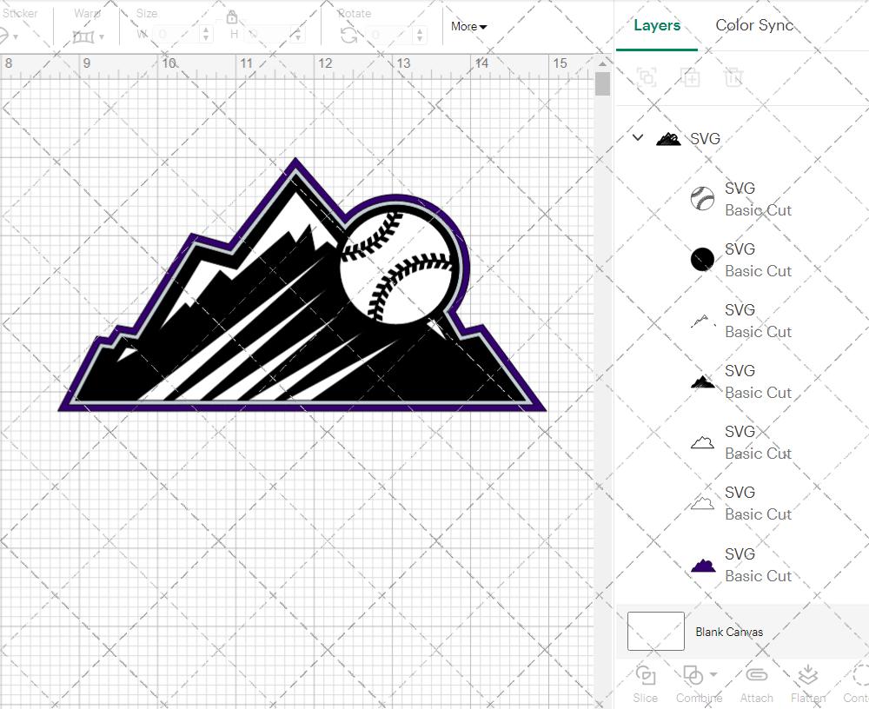Select the thin mountain outline SVG layer

[x=743, y=321]
